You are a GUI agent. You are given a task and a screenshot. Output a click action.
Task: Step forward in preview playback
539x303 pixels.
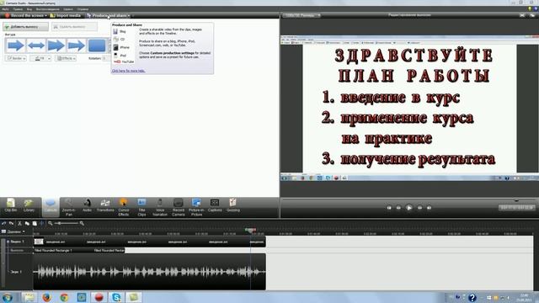tap(419, 208)
